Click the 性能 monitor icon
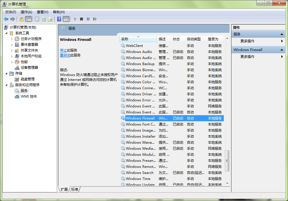Viewport: 288px width, 201px height. tap(17, 62)
